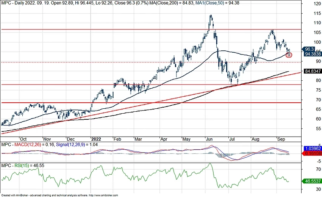Screen dimensions: 322x197
Task: Click the Feb label on time axis
Action: (117, 139)
